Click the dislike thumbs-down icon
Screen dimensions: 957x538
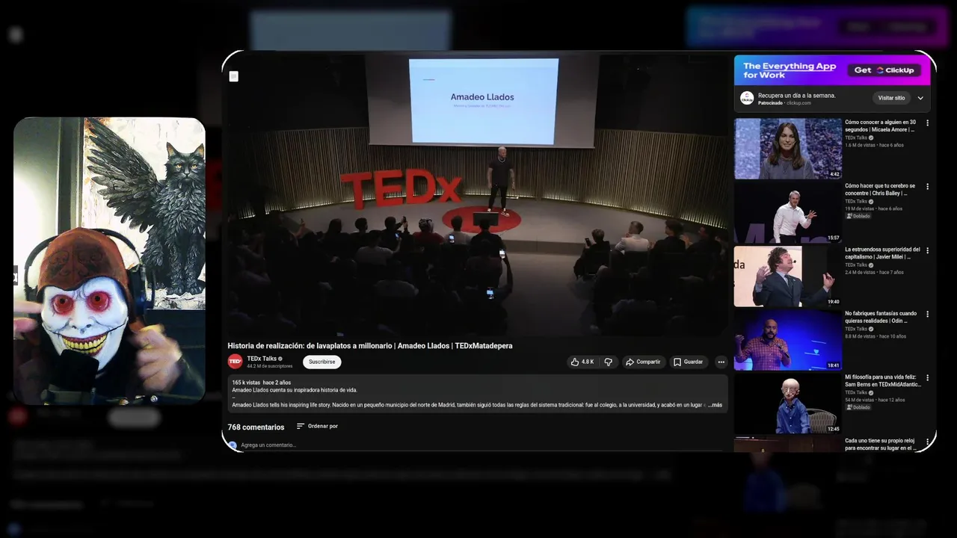(608, 362)
